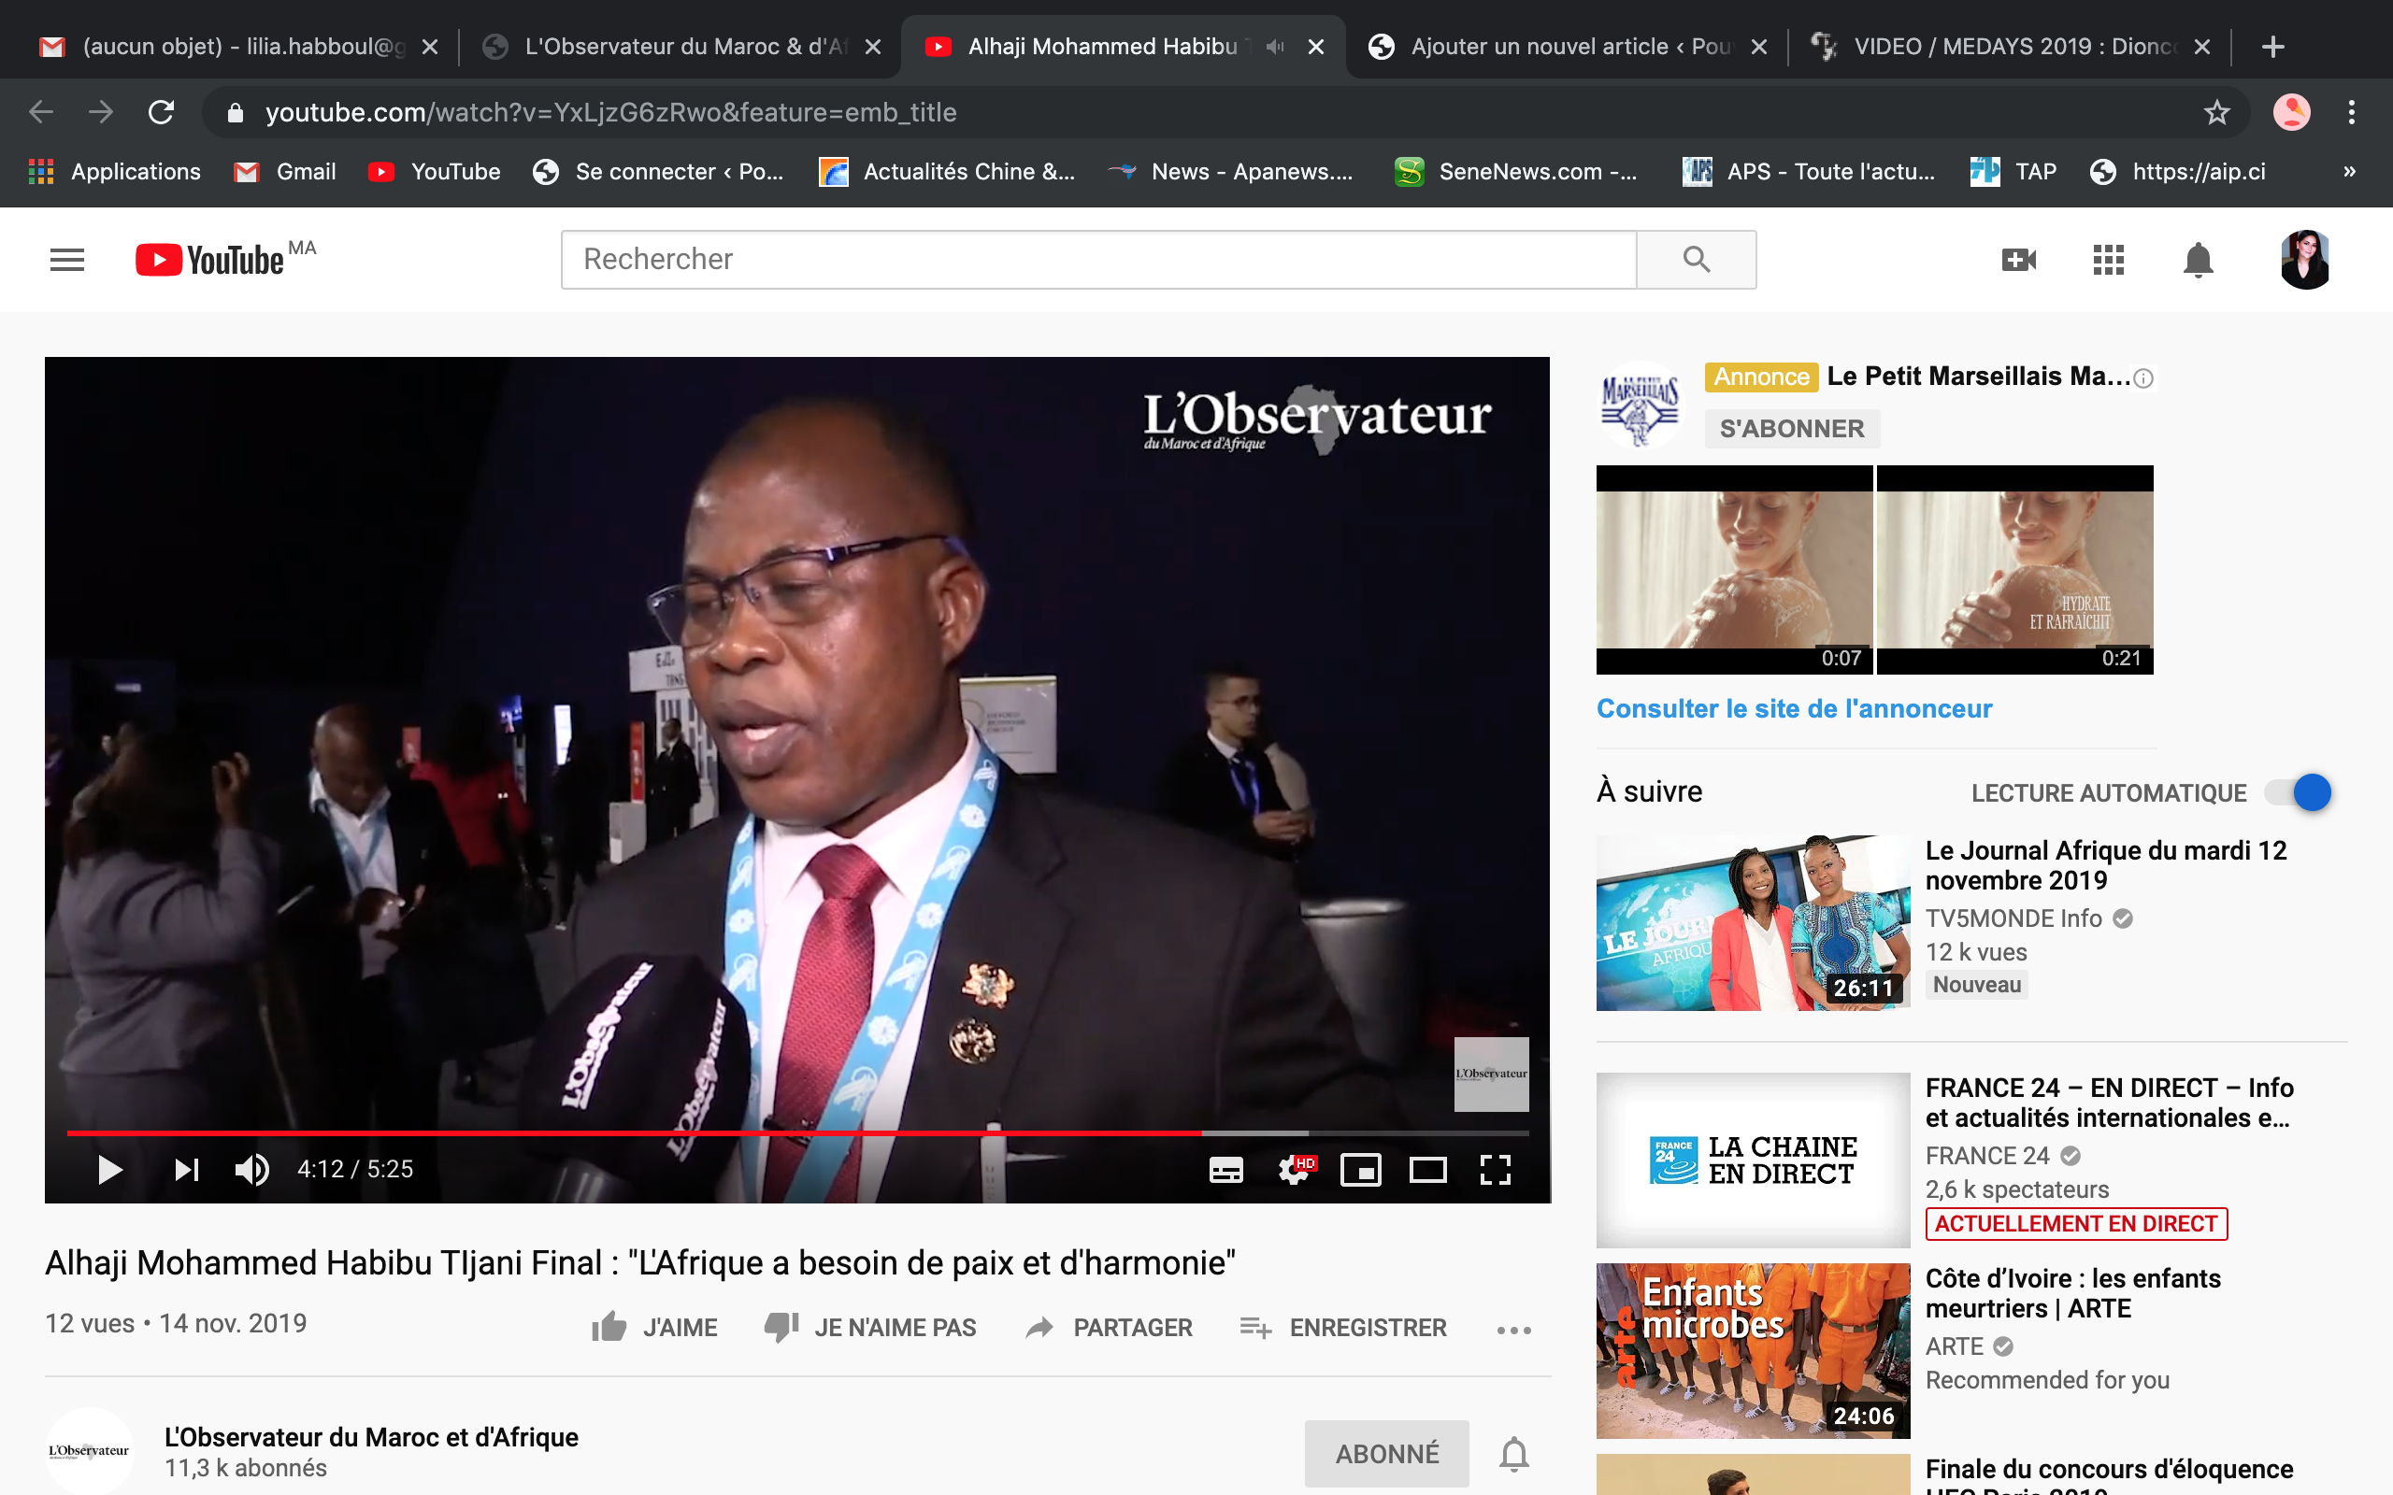Open the YouTube hamburger guide menu
The height and width of the screenshot is (1495, 2393).
tap(67, 260)
